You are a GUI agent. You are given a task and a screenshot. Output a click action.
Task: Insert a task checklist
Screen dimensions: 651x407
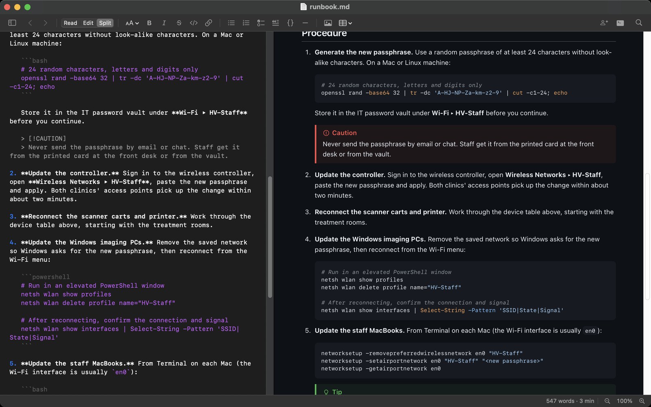(261, 23)
